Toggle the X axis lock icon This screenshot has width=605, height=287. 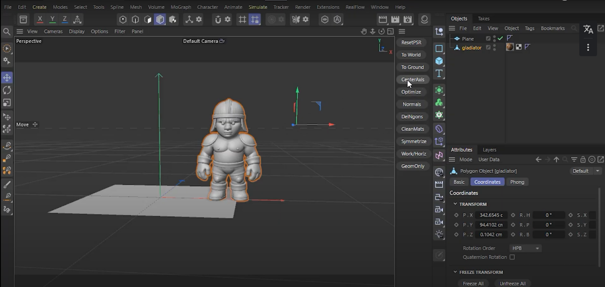40,19
